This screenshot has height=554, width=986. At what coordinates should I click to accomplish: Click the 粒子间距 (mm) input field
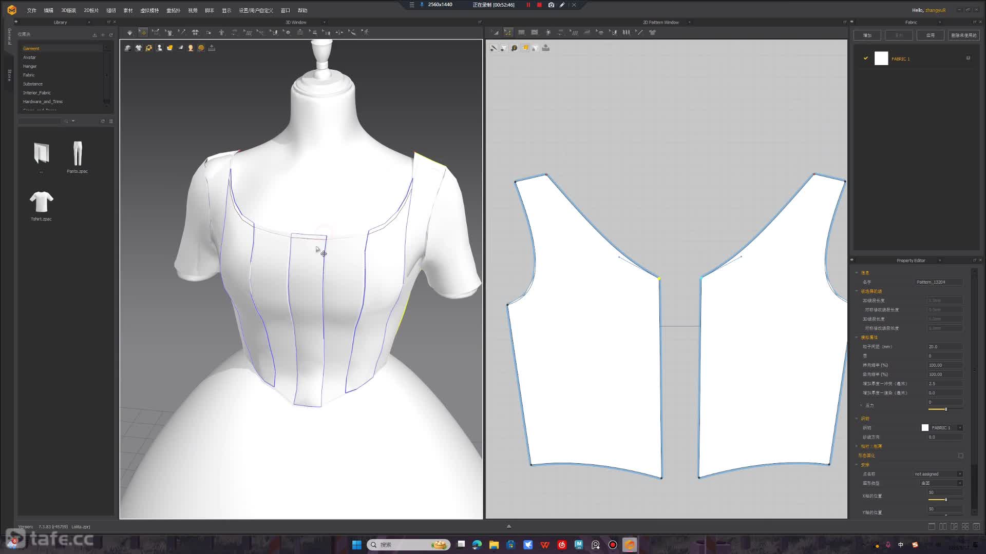pos(945,347)
